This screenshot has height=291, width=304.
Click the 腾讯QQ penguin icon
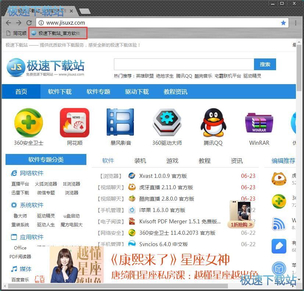pos(213,122)
